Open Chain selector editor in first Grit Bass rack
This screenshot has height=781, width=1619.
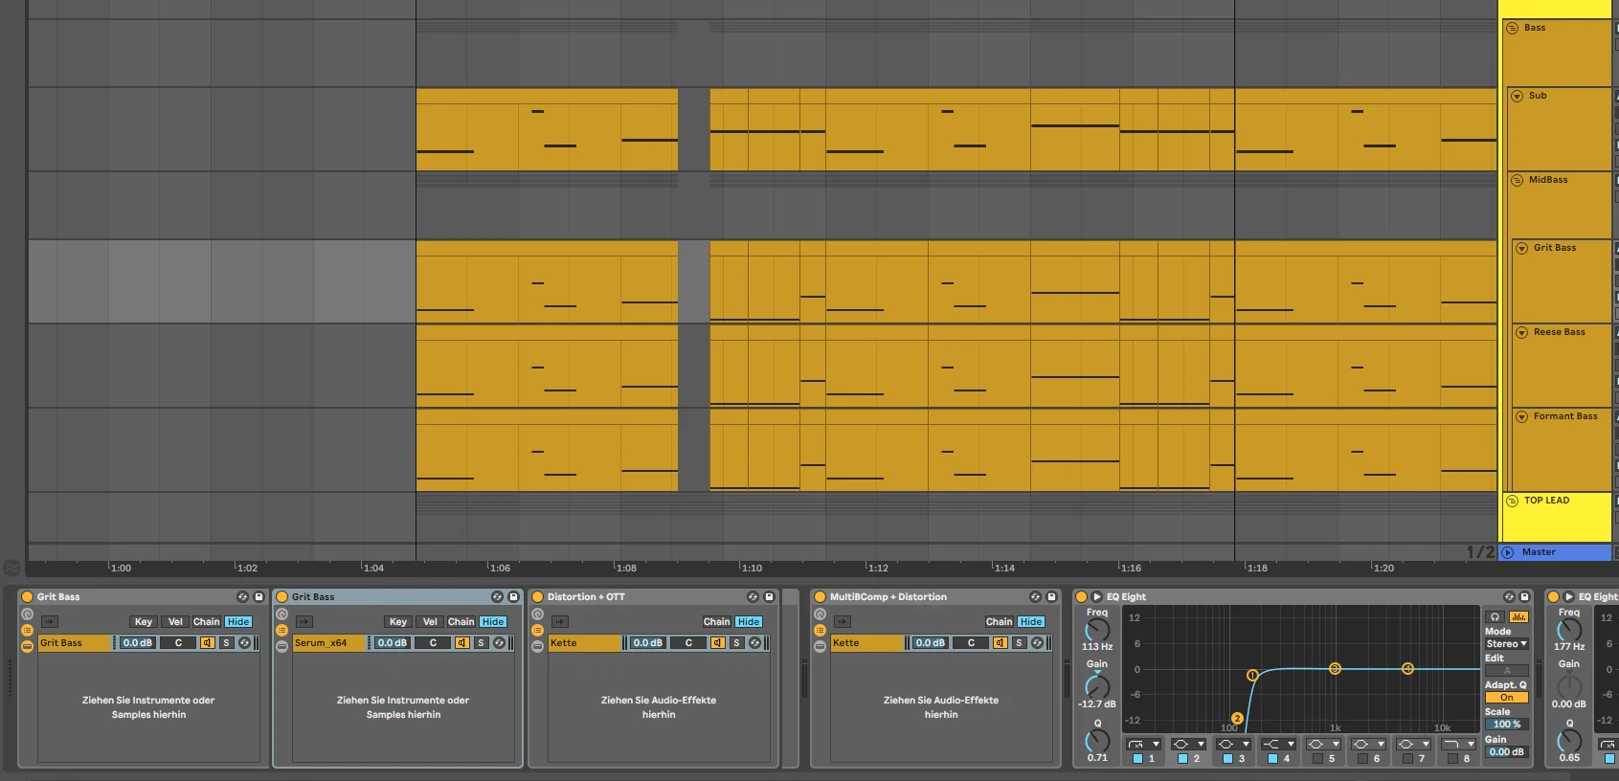pyautogui.click(x=207, y=622)
